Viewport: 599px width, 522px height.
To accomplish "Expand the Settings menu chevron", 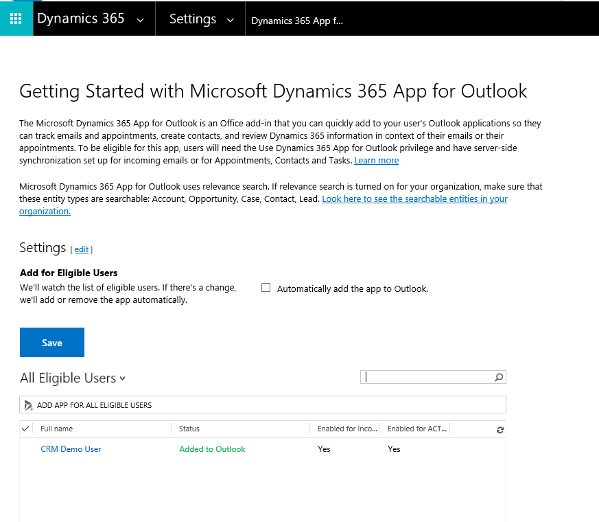I will click(230, 21).
